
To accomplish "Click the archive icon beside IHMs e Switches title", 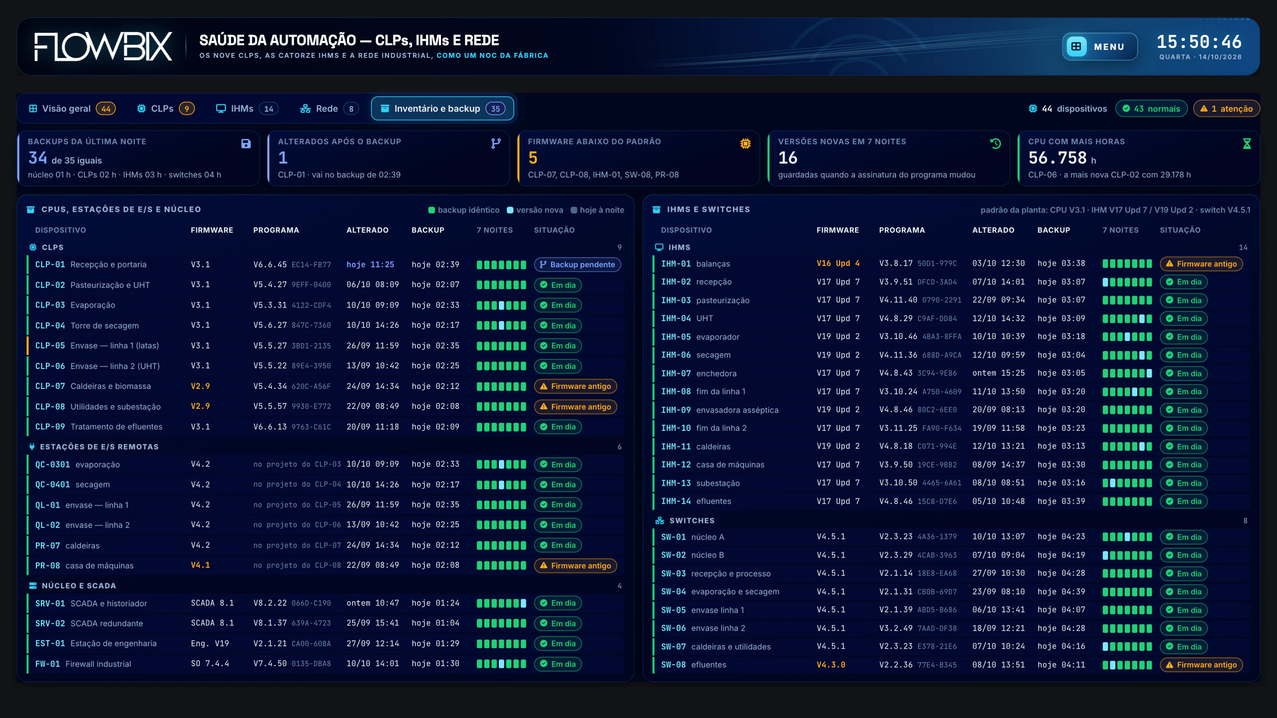I will coord(656,209).
